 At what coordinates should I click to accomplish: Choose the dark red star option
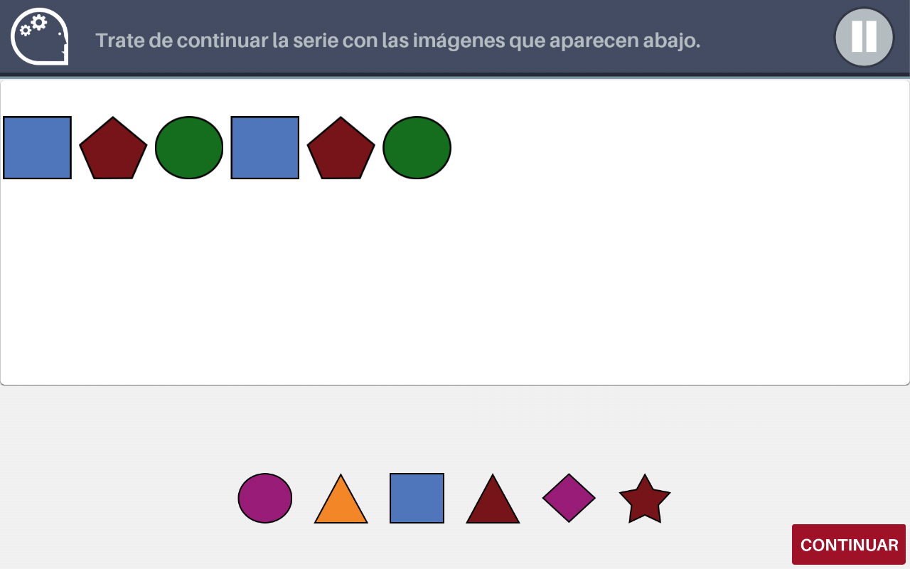point(645,499)
